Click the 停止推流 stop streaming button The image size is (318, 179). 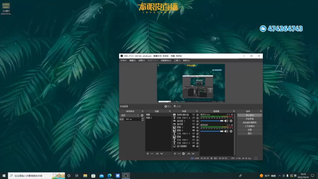point(250,115)
